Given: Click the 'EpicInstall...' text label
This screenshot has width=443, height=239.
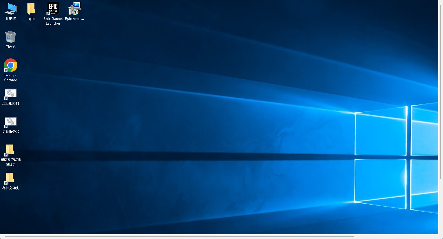Looking at the screenshot, I should pos(74,19).
